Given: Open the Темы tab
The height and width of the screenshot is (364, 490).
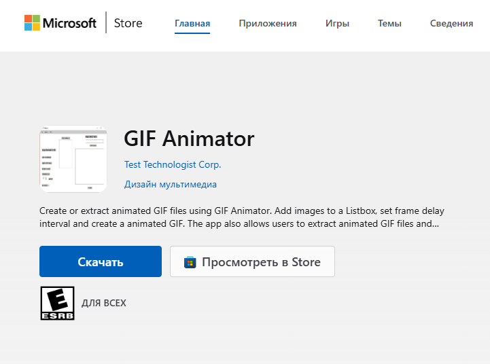Looking at the screenshot, I should coord(389,23).
